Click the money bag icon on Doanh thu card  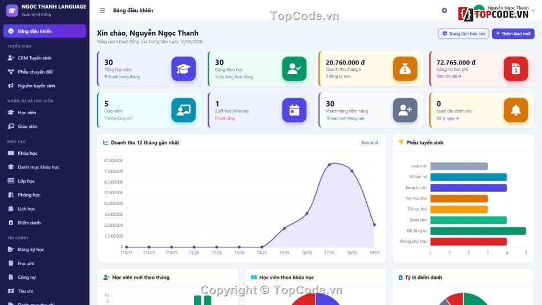click(405, 69)
